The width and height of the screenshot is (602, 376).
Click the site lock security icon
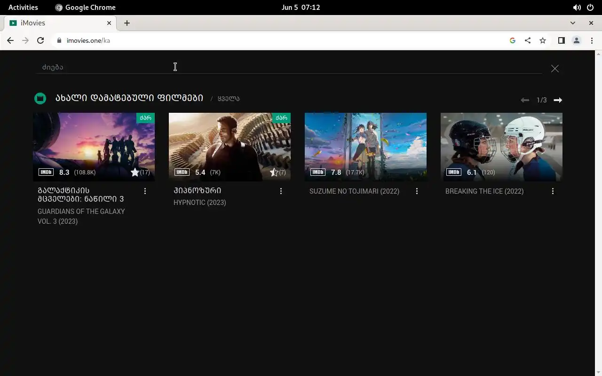59,40
